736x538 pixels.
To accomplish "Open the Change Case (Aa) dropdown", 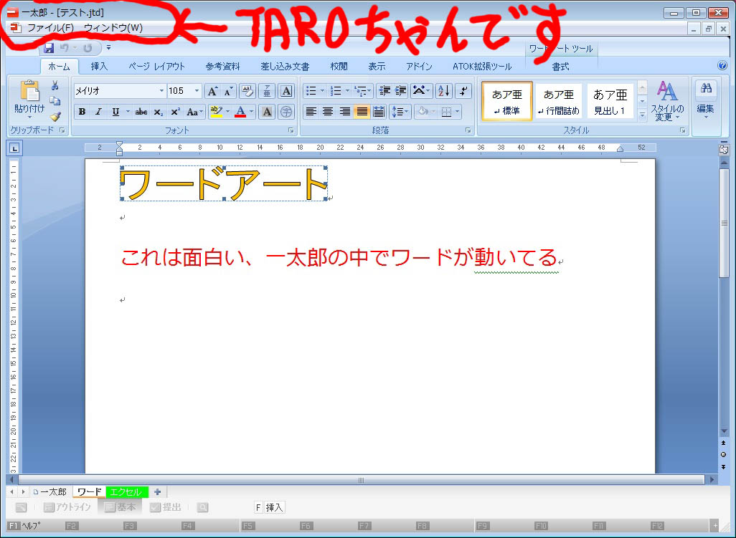I will coord(194,112).
